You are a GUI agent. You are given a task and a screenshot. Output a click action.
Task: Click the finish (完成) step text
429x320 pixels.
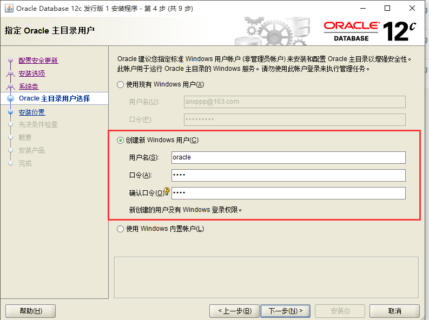pos(25,163)
